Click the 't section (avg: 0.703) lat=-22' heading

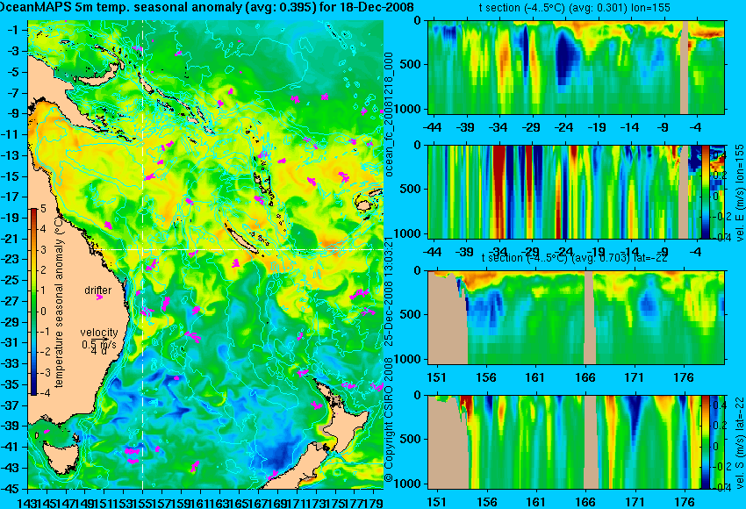click(x=574, y=257)
